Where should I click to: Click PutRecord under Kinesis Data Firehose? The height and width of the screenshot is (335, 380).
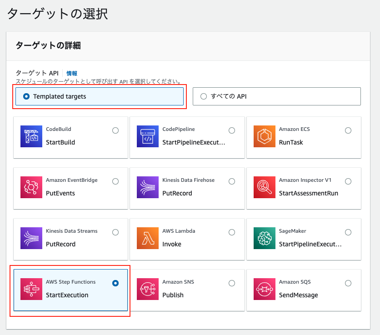177,193
